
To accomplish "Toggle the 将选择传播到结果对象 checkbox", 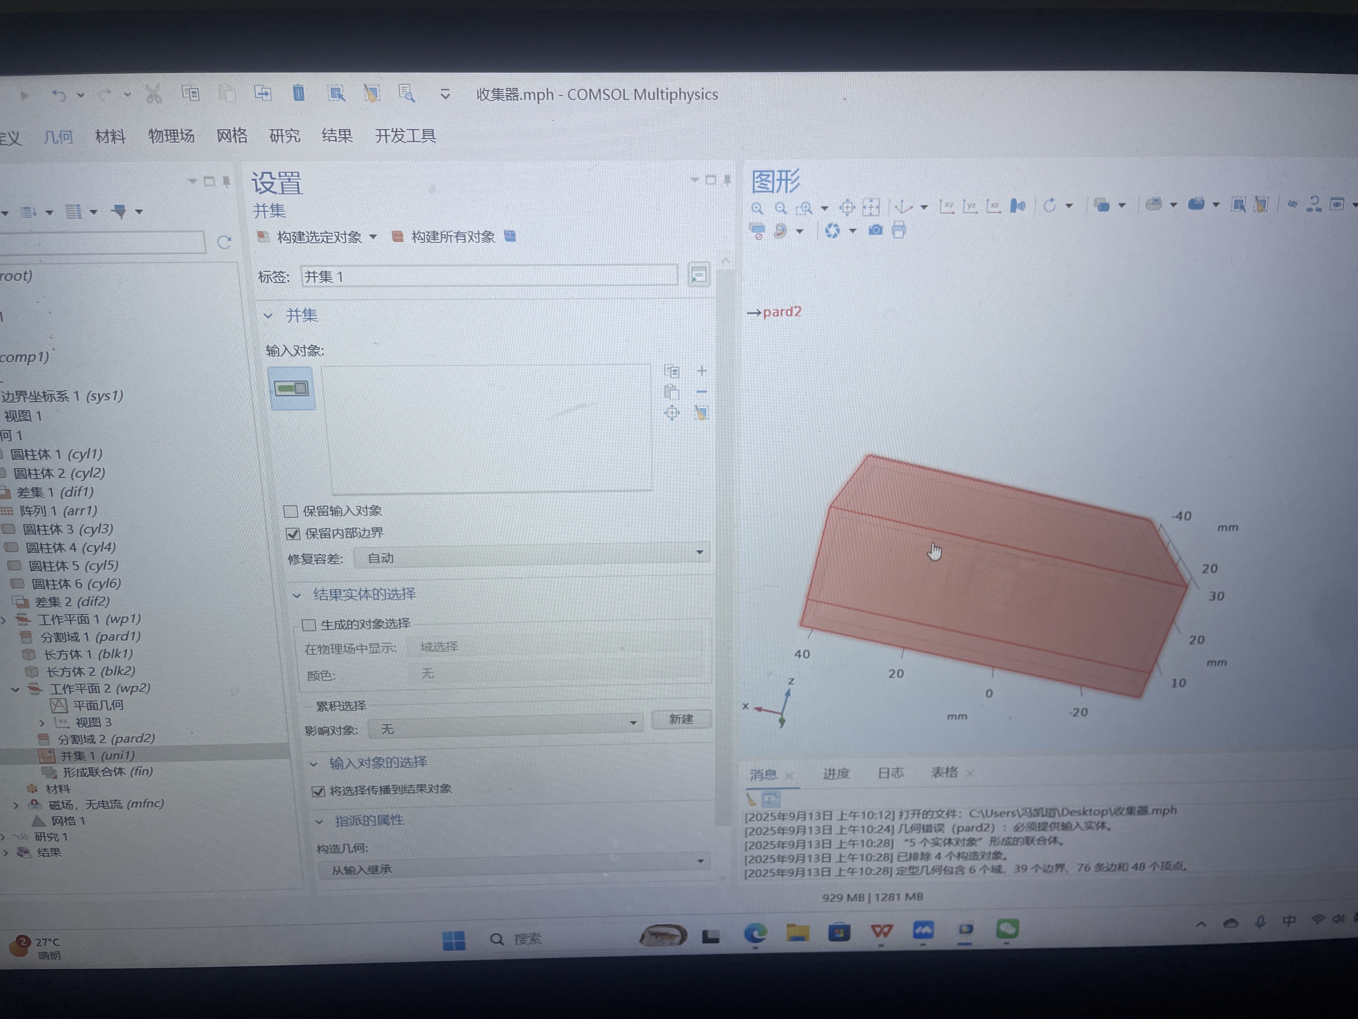I will tap(318, 791).
